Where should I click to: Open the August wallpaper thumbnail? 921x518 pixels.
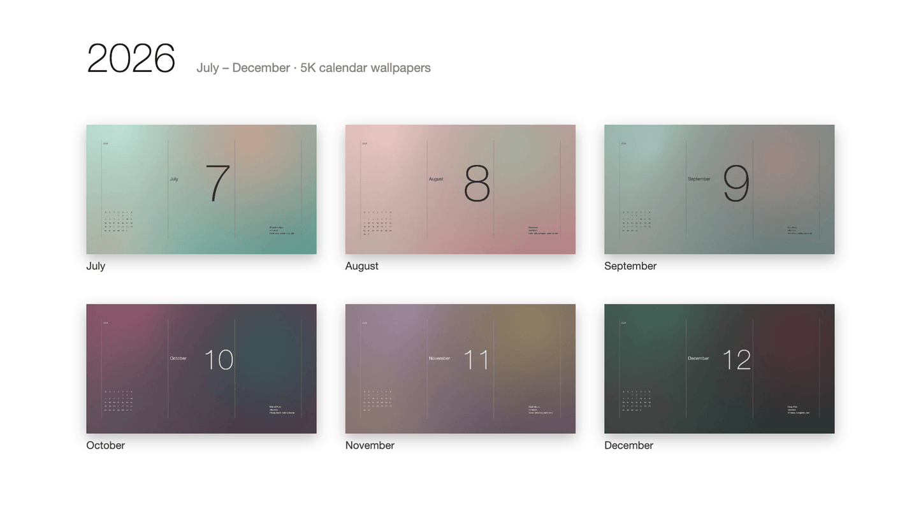[460, 189]
